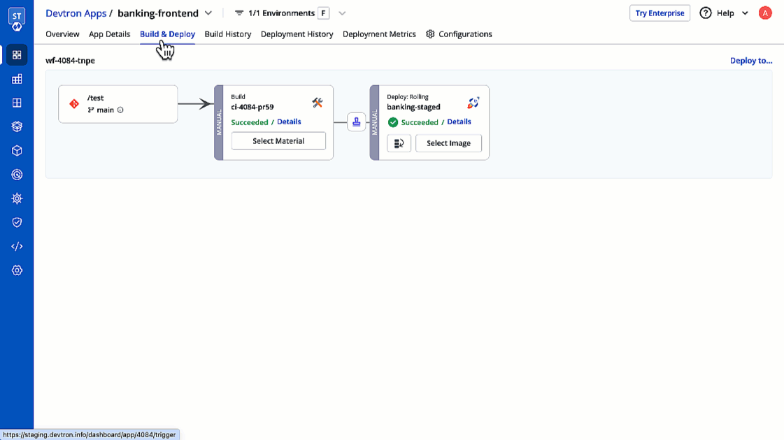The image size is (784, 440).
Task: Click the hammer-and-wrench Build stage icon
Action: tap(318, 102)
